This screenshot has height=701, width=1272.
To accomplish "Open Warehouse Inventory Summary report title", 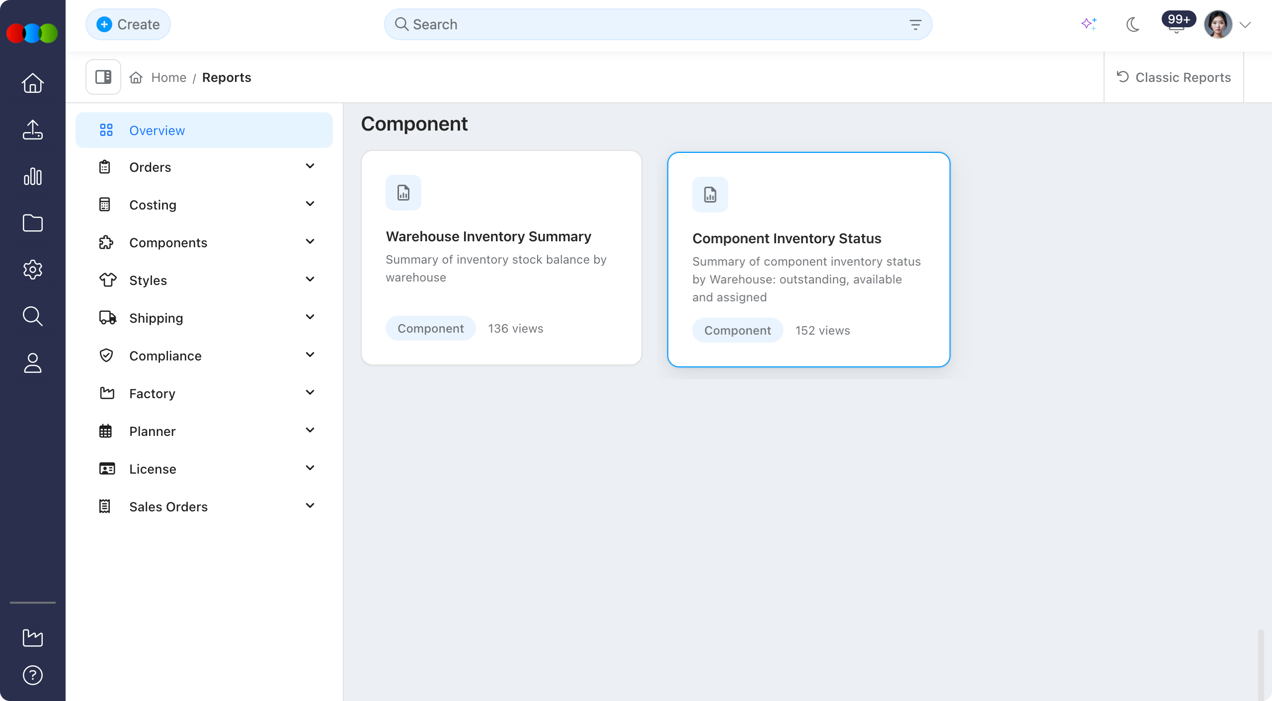I will coord(488,236).
